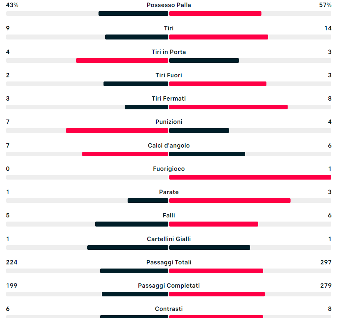The image size is (340, 318).
Task: Click the Cartellini Gialli label
Action: [x=169, y=239]
